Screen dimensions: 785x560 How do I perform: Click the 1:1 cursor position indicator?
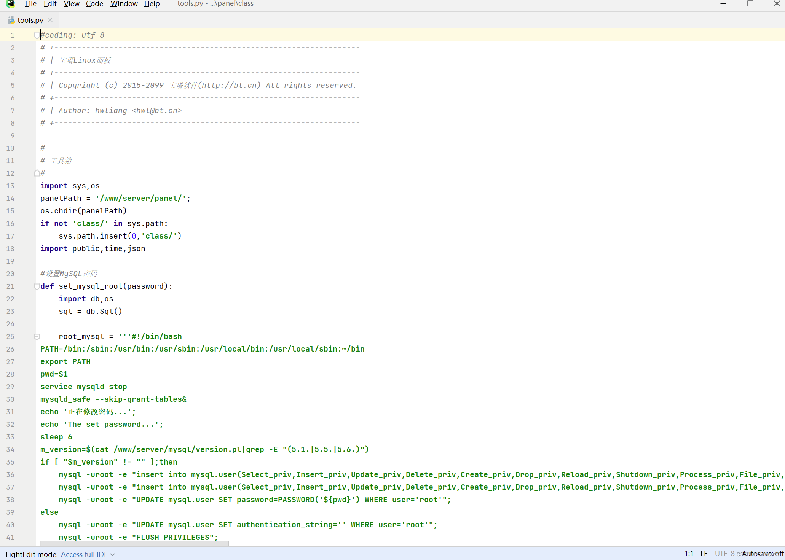689,554
